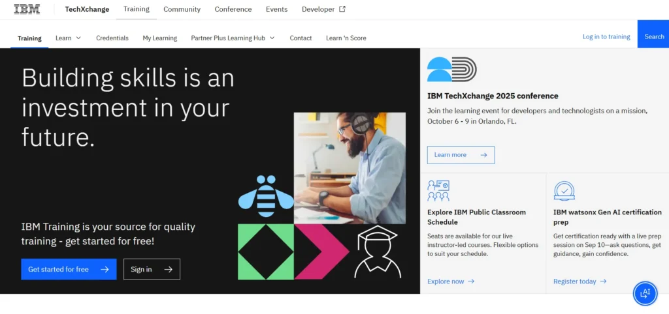Click the Sign in button
This screenshot has width=669, height=314.
[x=152, y=269]
